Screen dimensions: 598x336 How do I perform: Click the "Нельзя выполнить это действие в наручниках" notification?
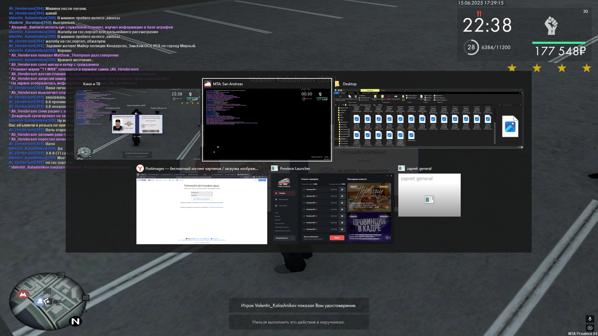click(299, 322)
